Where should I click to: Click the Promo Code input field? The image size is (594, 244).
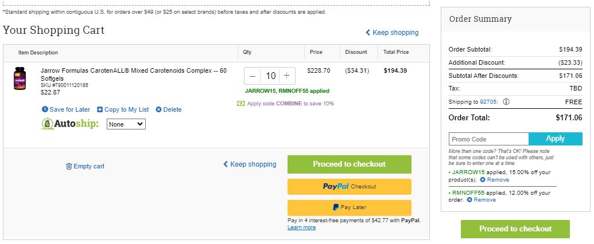point(488,139)
